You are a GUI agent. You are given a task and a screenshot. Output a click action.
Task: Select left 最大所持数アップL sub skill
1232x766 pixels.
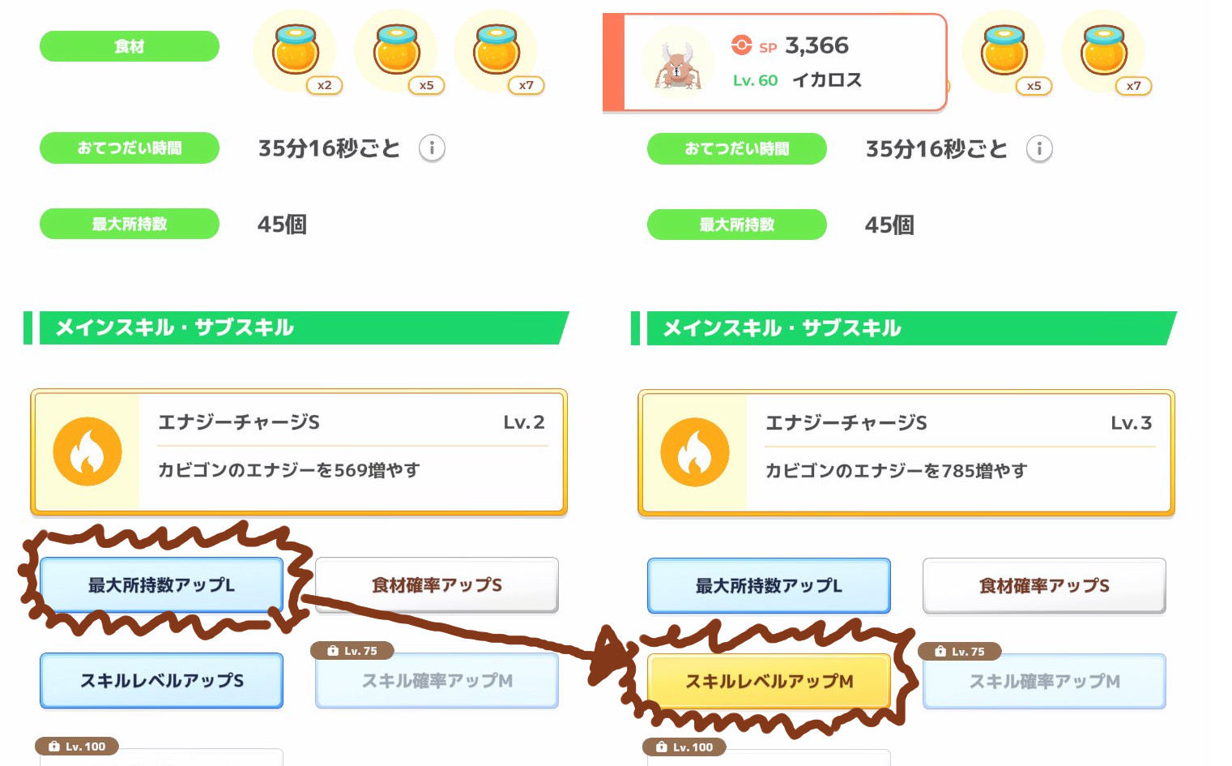click(x=161, y=584)
